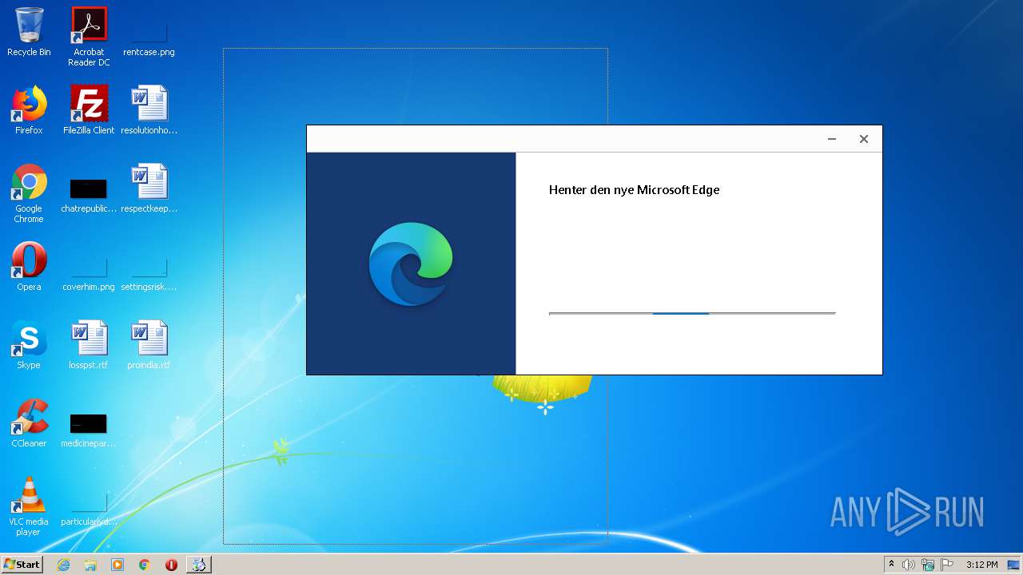Click the Show desktop button
The height and width of the screenshot is (575, 1023).
[x=1013, y=565]
